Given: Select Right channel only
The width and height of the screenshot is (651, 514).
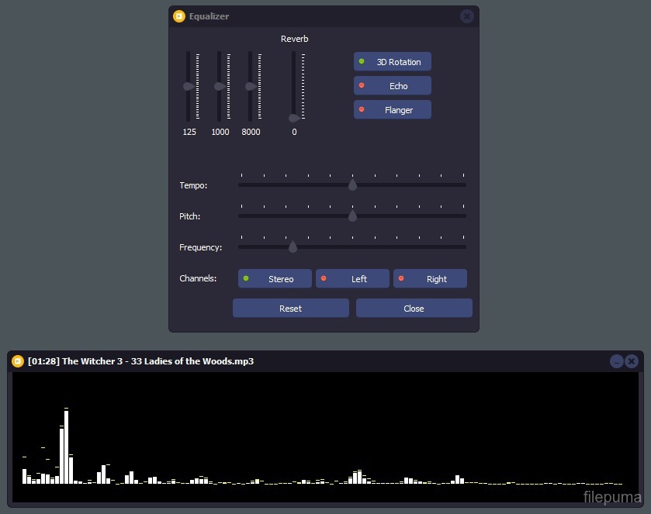Looking at the screenshot, I should coord(430,279).
